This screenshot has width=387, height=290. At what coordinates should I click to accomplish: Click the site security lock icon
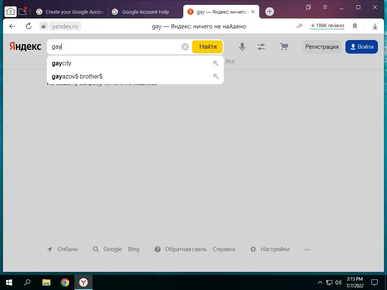point(44,26)
